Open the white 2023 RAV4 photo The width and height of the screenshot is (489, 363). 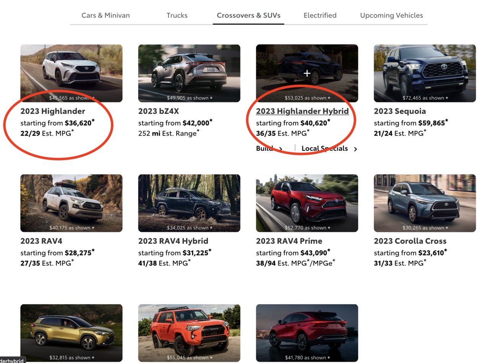point(71,203)
